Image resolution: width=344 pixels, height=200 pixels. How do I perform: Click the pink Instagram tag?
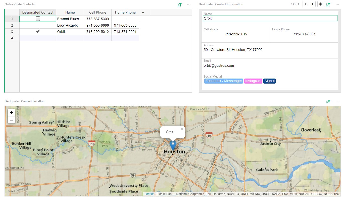pos(253,81)
